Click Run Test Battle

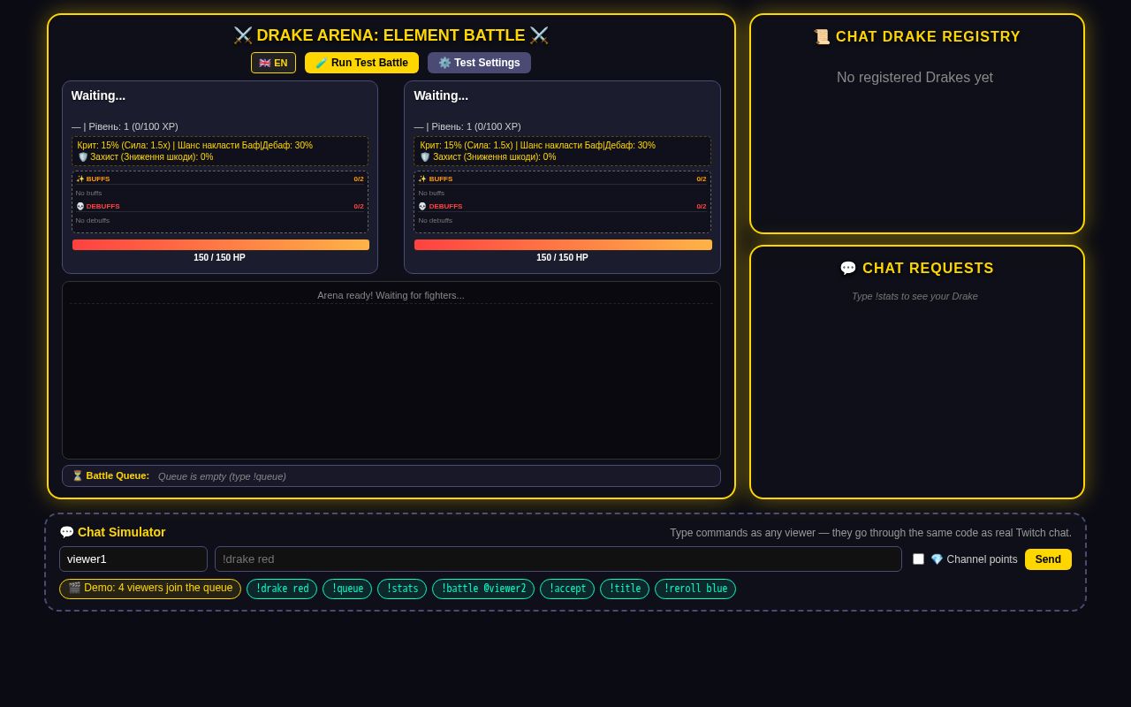tap(361, 63)
